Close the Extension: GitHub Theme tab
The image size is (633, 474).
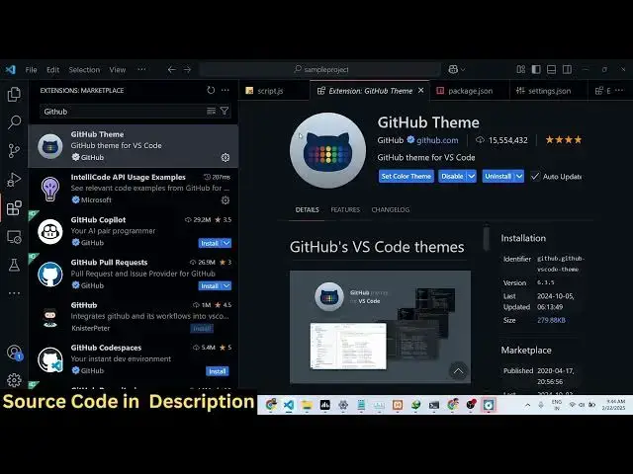tap(420, 90)
